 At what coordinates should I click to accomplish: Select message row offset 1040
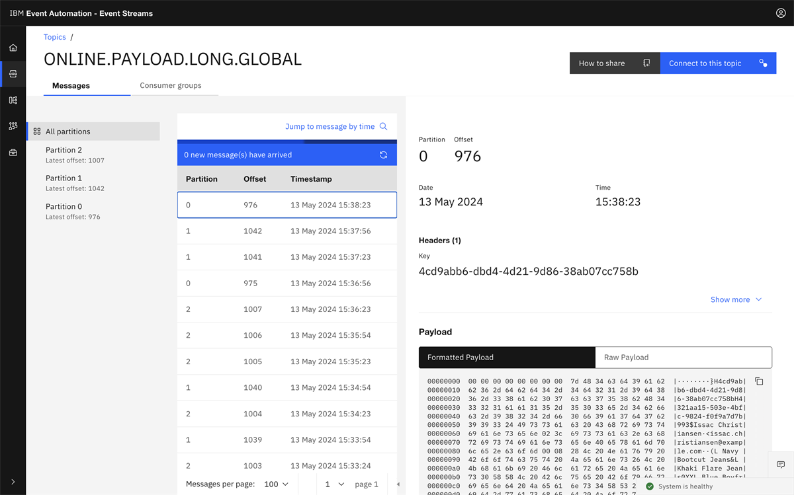(x=287, y=387)
